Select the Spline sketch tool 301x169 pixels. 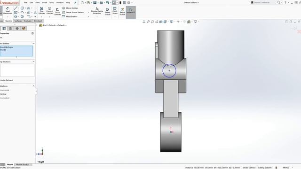(29, 8)
